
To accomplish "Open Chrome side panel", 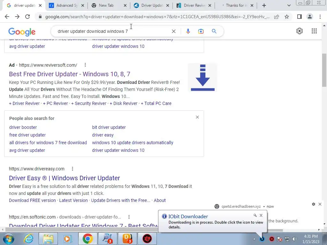I will pyautogui.click(x=300, y=17).
